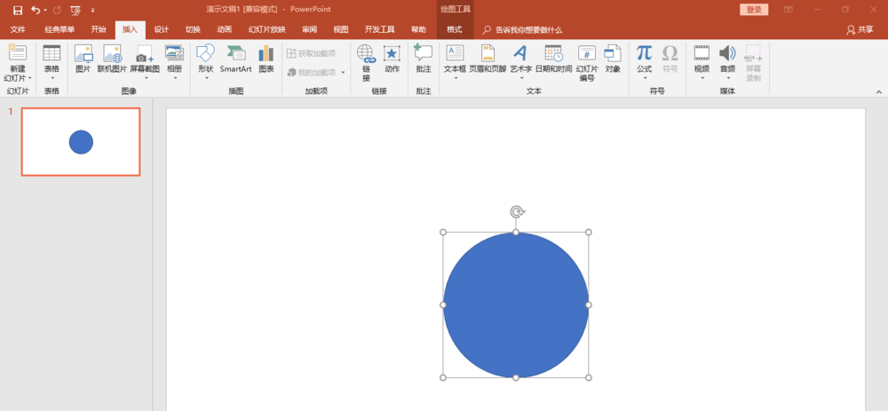Insert an embedded 对象 object
The height and width of the screenshot is (411, 888).
[x=613, y=59]
